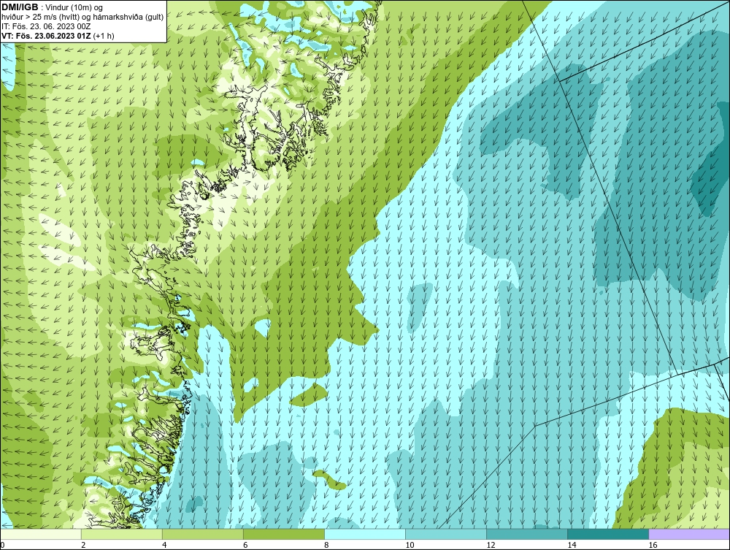Click the 0–2 m/s pale legend swatch
This screenshot has width=730, height=550.
(x=40, y=534)
